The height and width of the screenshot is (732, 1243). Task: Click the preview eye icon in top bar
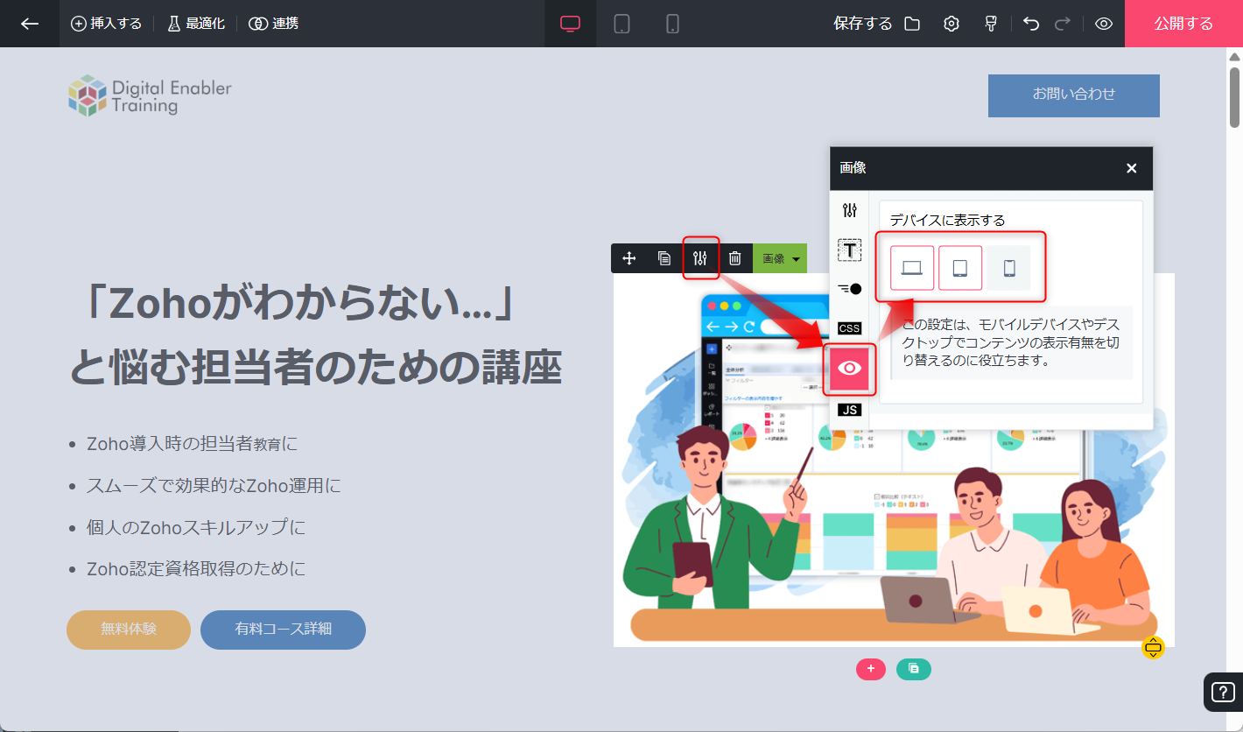pyautogui.click(x=1104, y=24)
